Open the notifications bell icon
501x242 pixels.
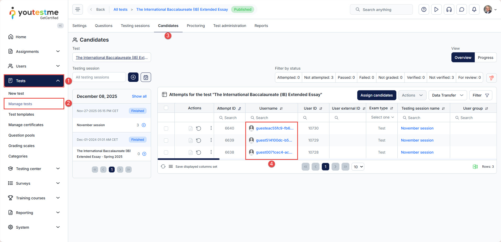(474, 10)
